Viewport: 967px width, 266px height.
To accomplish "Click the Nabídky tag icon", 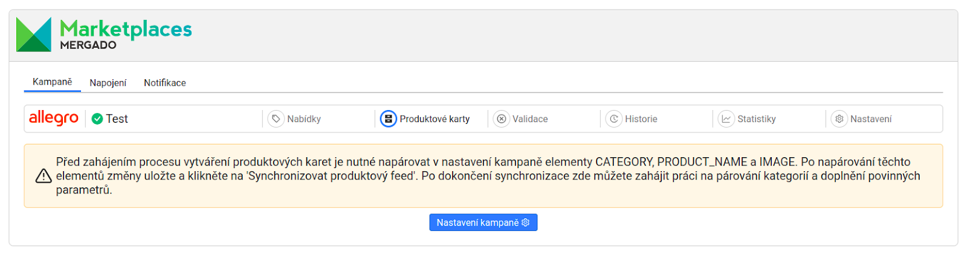I will [x=276, y=119].
